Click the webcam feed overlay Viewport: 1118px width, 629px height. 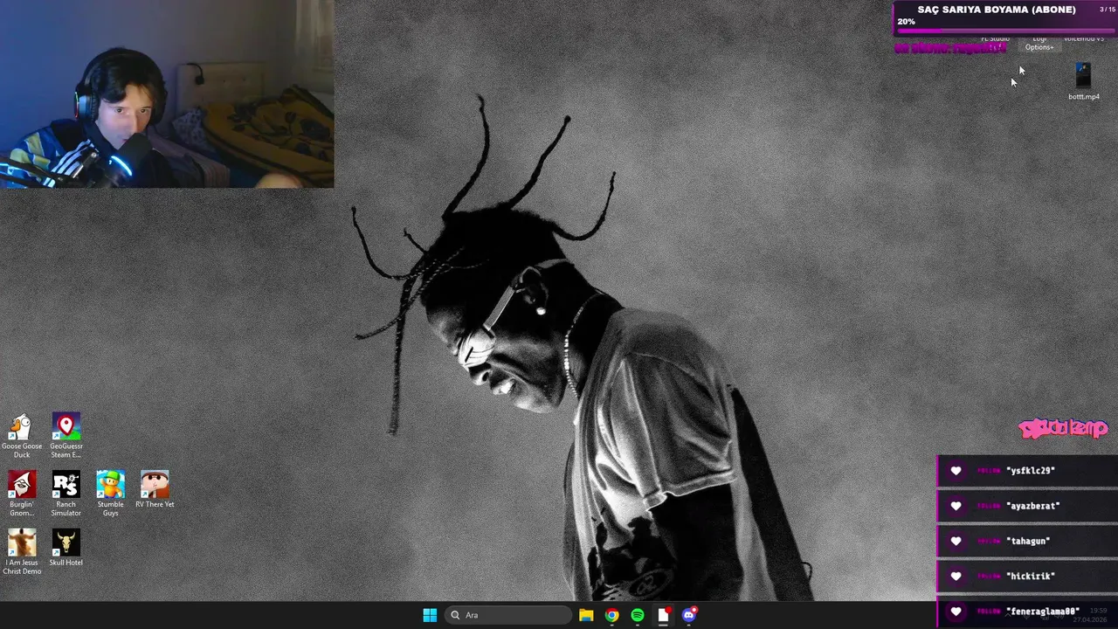167,93
